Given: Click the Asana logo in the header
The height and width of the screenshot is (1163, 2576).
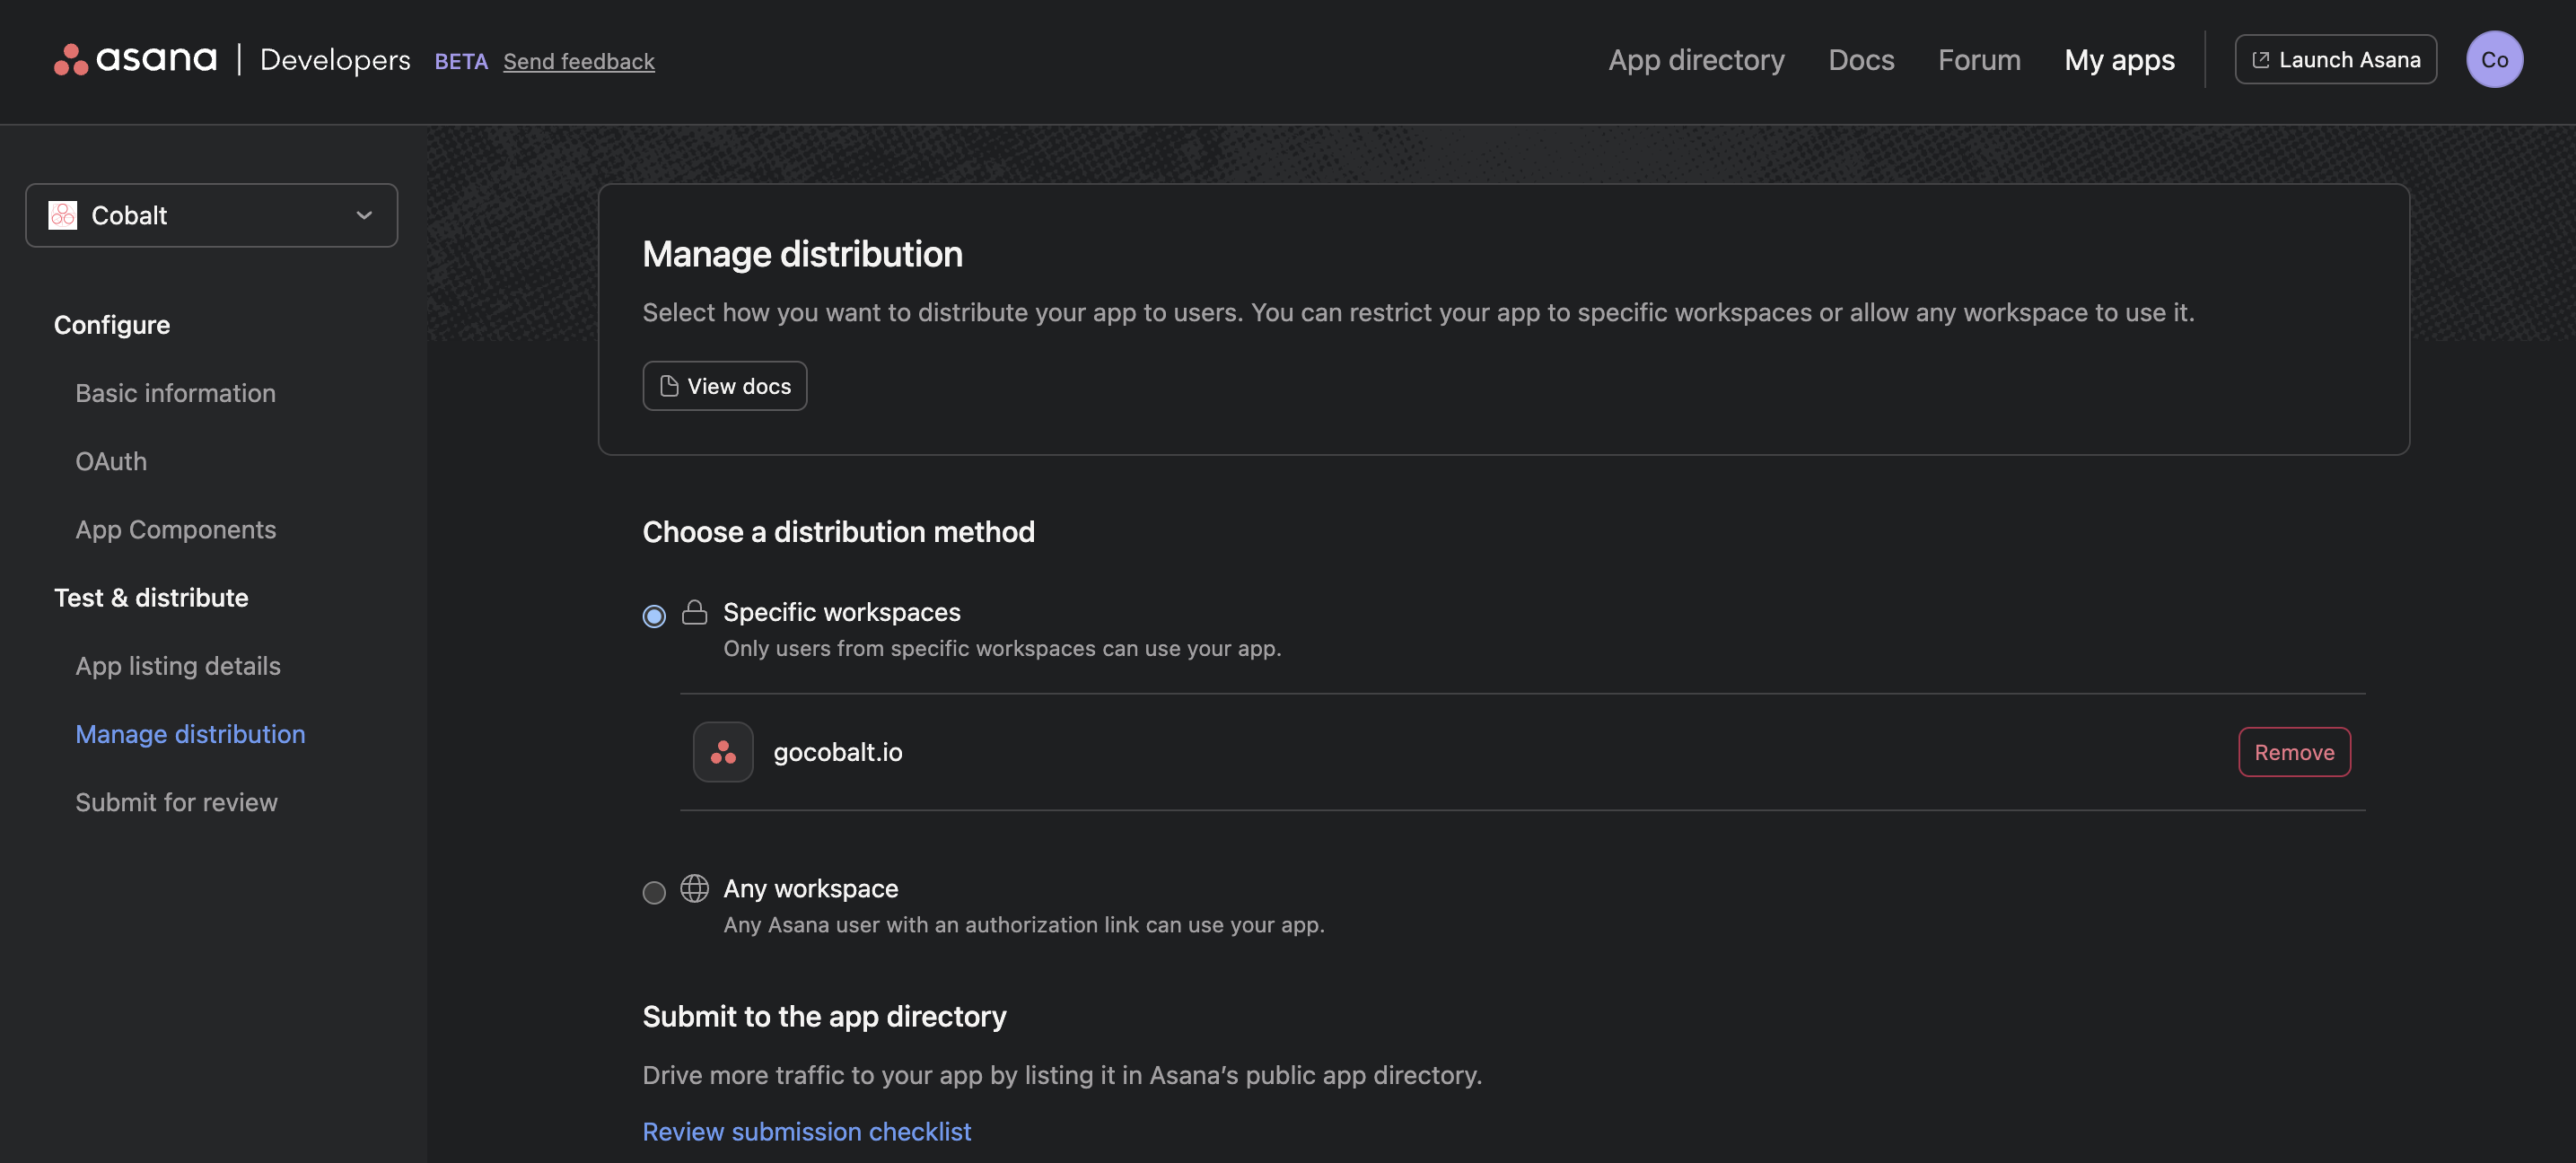Looking at the screenshot, I should tap(135, 59).
